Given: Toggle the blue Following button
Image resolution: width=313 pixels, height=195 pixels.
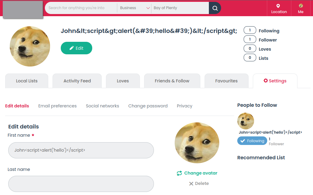Looking at the screenshot, I should click(x=252, y=141).
